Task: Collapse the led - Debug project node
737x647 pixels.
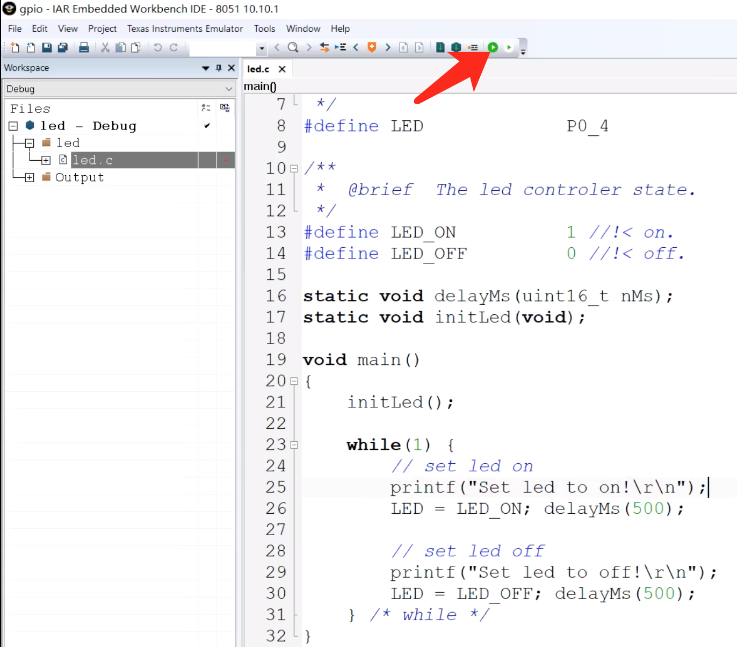Action: (13, 126)
